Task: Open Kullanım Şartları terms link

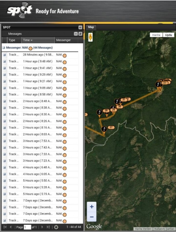Action: coord(164,229)
